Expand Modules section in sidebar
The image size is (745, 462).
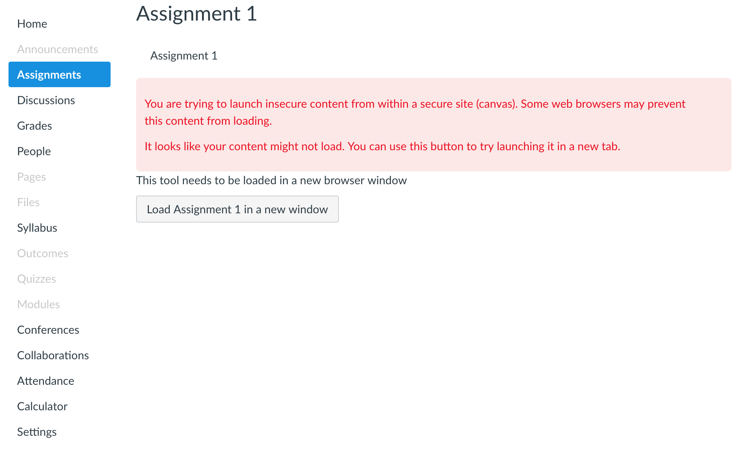tap(38, 304)
